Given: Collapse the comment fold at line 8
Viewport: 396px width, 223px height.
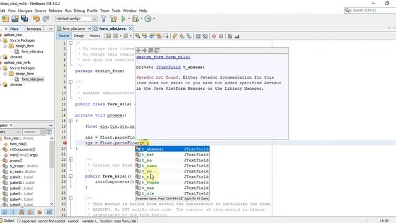Looking at the screenshot, I should pyautogui.click(x=71, y=82).
